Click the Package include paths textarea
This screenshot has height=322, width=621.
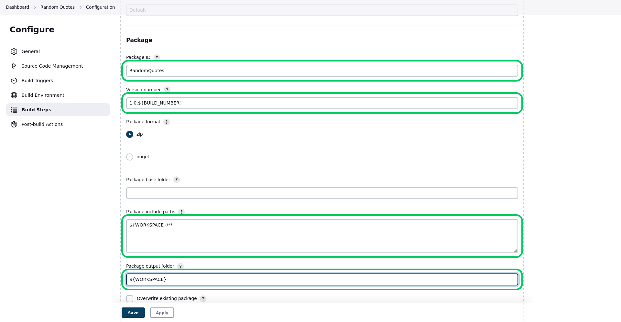pyautogui.click(x=322, y=236)
